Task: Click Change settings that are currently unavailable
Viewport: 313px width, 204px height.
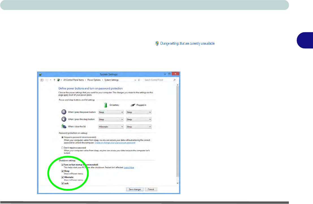Action: coord(187,43)
